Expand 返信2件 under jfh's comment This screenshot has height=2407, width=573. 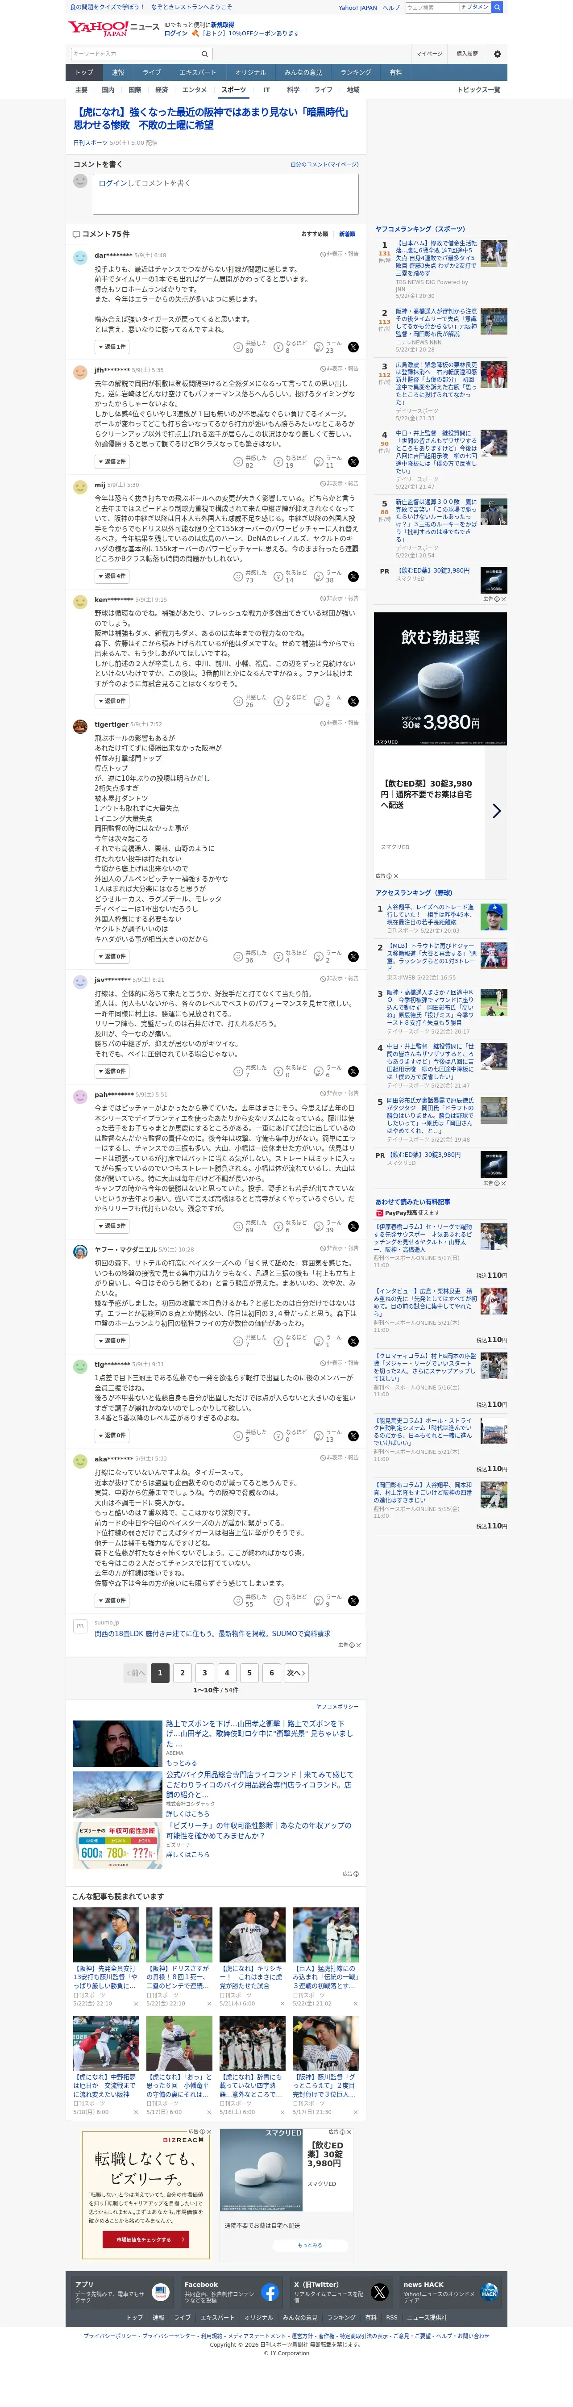(112, 461)
